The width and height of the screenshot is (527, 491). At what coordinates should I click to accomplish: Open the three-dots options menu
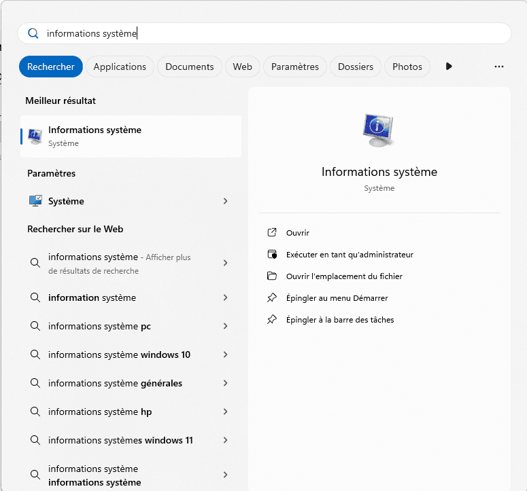tap(498, 67)
